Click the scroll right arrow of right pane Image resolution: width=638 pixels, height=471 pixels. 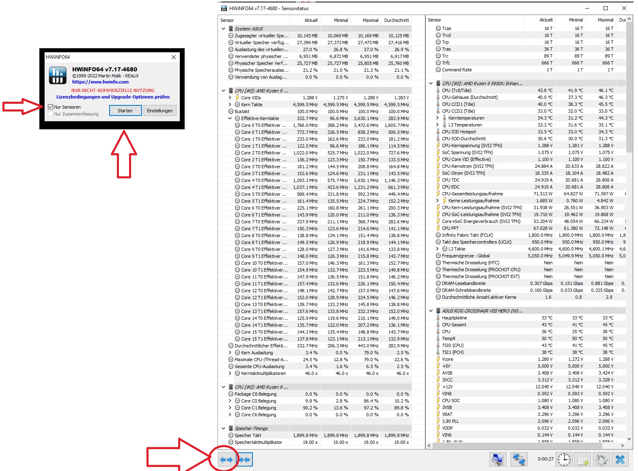(623, 445)
